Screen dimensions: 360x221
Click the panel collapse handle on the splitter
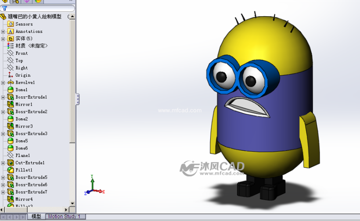78,99
